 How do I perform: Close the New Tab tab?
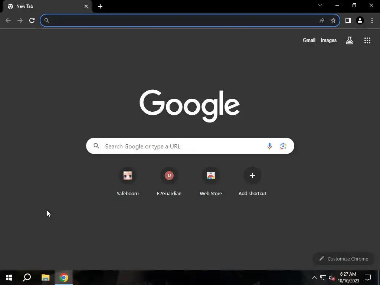[86, 6]
